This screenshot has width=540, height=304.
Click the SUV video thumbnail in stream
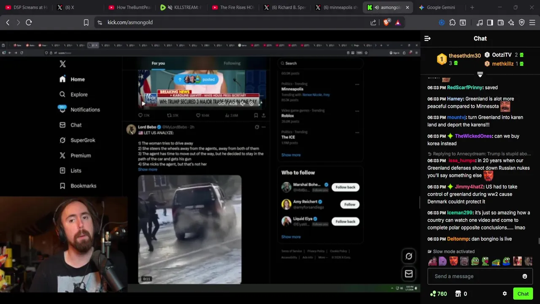(190, 229)
